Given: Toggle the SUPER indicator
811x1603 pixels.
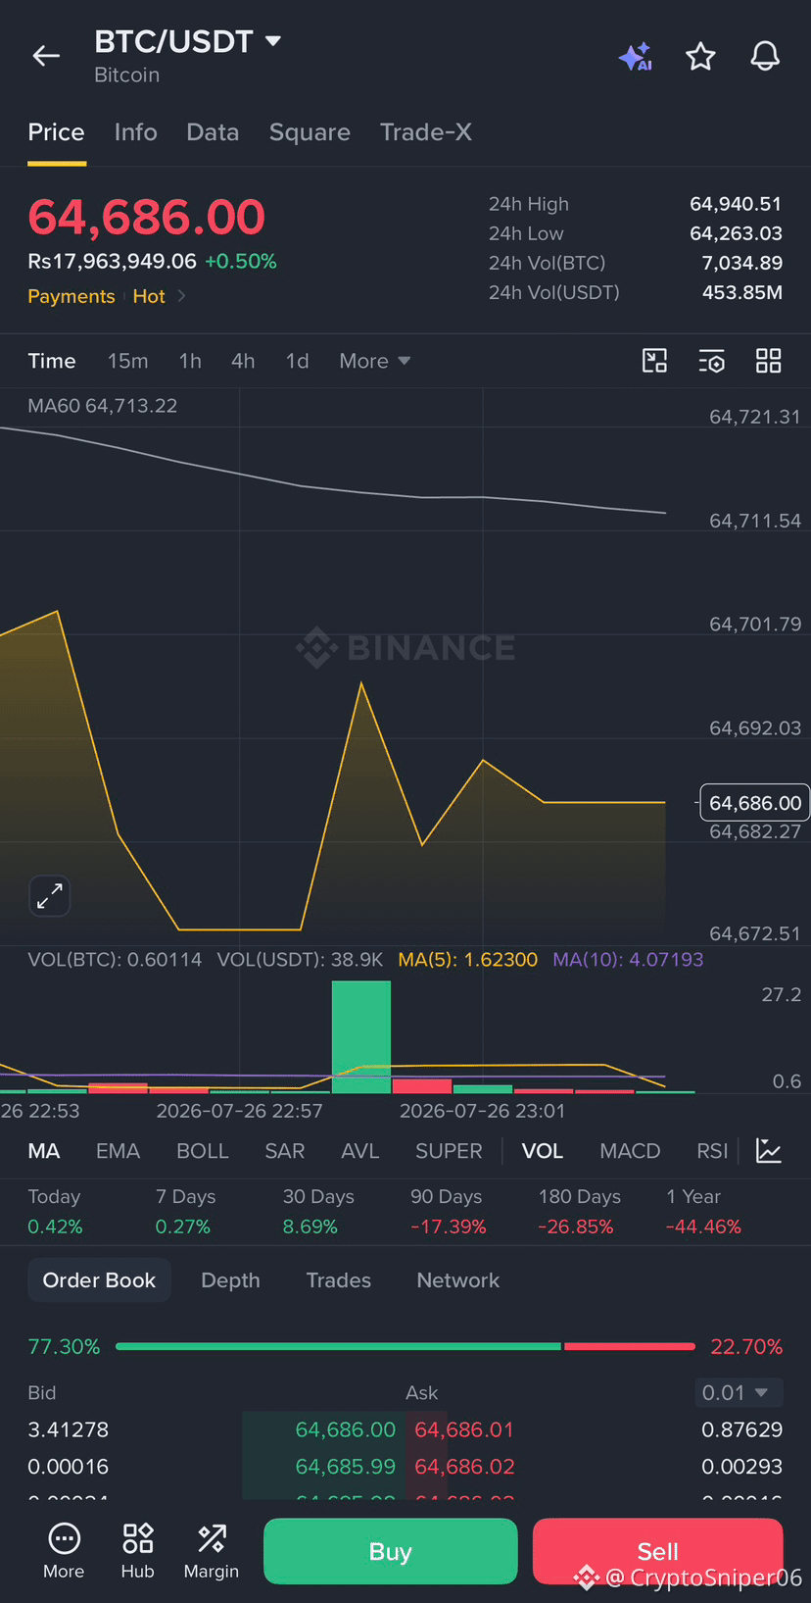Looking at the screenshot, I should 449,1151.
